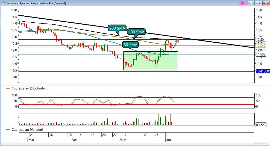The height and width of the screenshot is (146, 270).
Task: Close the Система ао chart window
Action: (x=265, y=3)
